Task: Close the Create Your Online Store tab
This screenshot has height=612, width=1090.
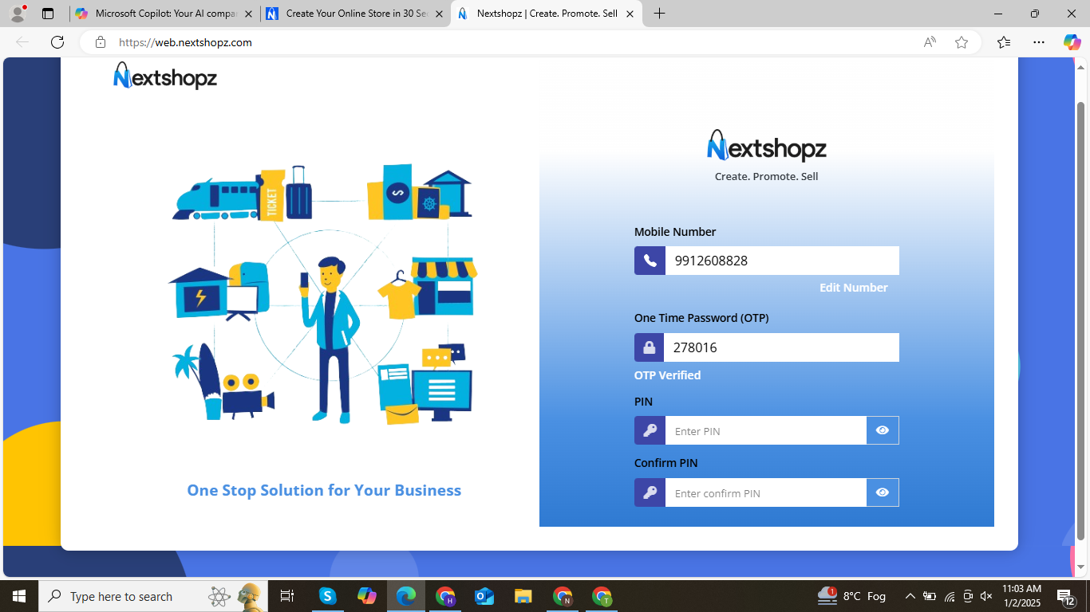Action: coord(439,14)
